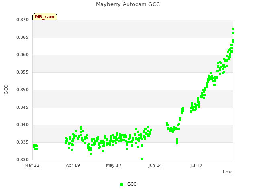Click the May 17 x-axis label
257x192 pixels.
pyautogui.click(x=114, y=165)
